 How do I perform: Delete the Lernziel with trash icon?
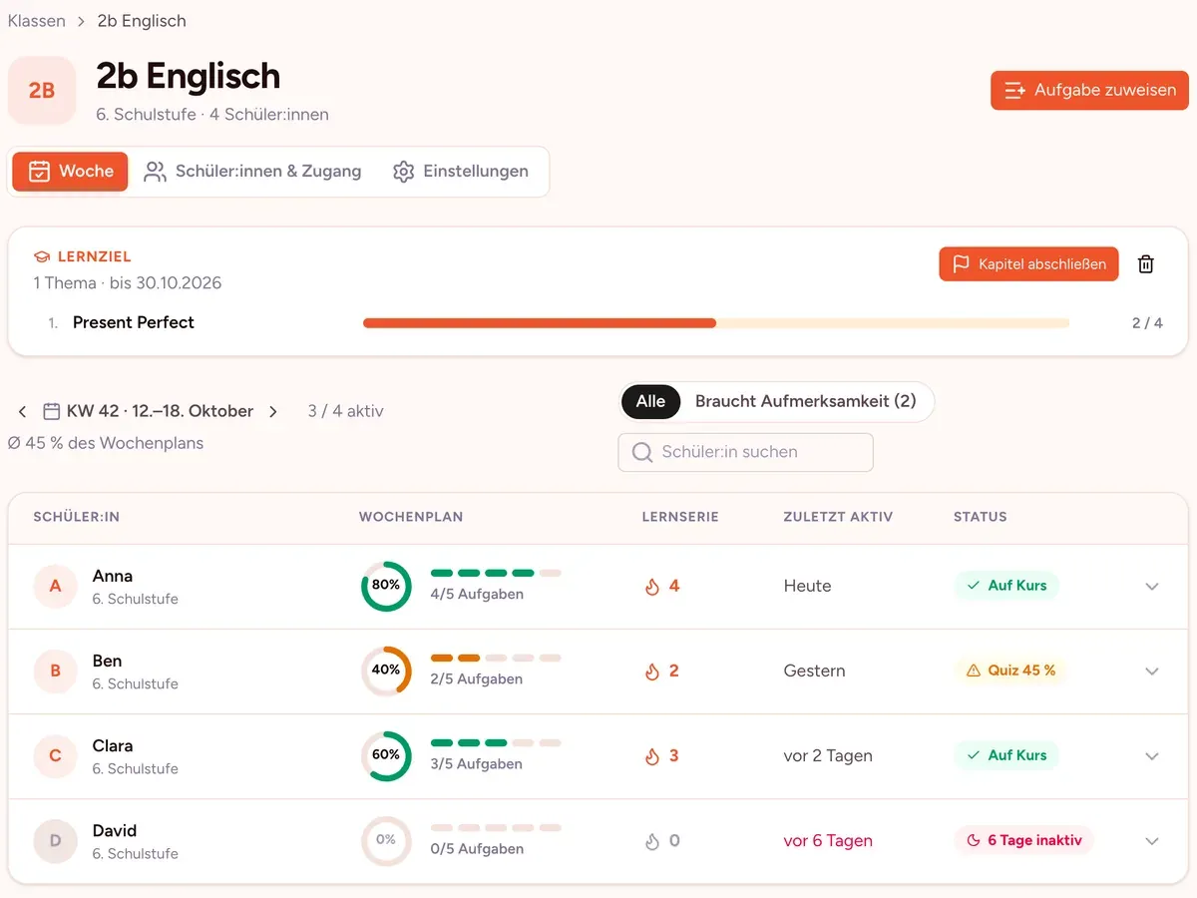click(1146, 264)
